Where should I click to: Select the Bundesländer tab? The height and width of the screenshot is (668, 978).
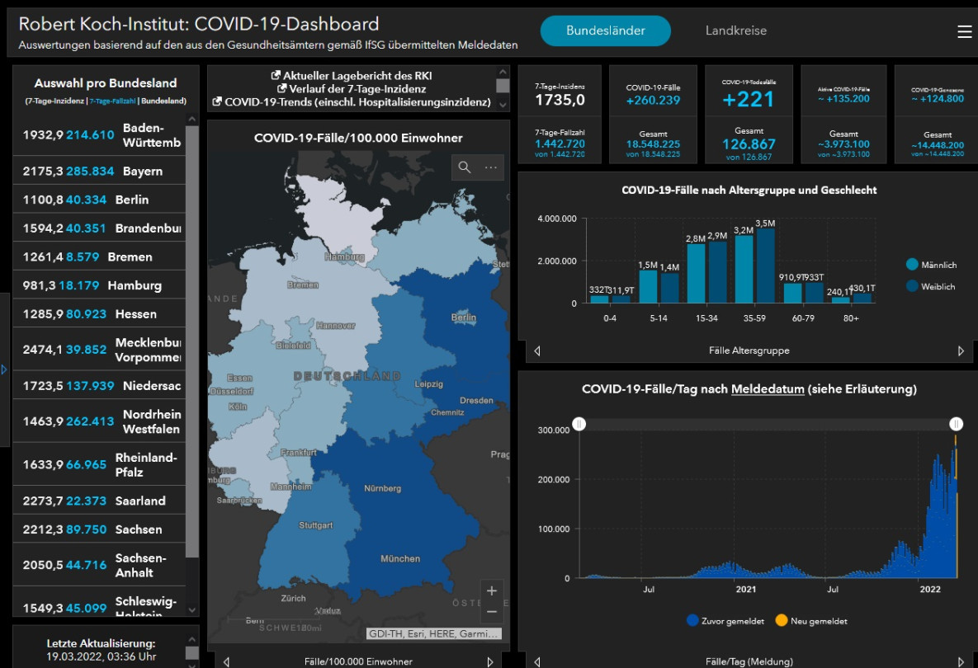[605, 31]
